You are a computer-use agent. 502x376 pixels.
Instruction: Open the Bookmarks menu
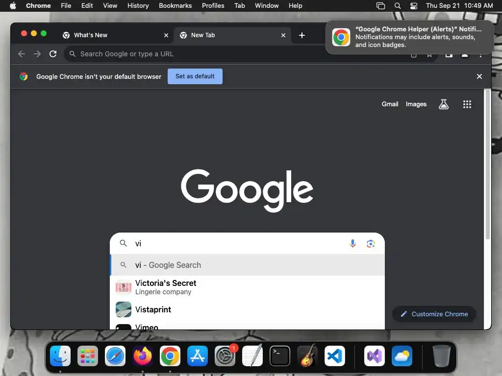coord(175,5)
